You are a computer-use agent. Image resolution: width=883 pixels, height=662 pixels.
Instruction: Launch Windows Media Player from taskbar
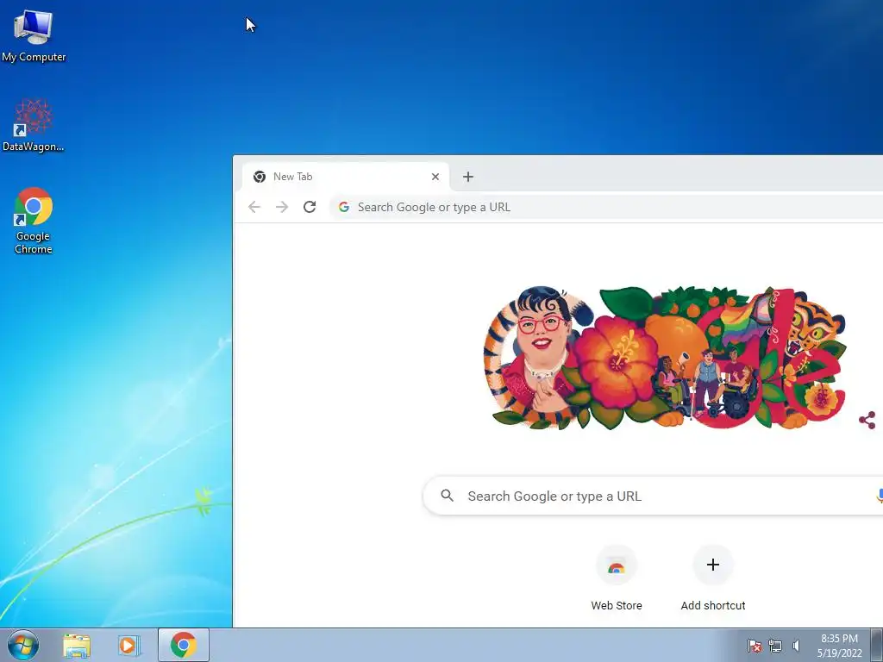[129, 646]
